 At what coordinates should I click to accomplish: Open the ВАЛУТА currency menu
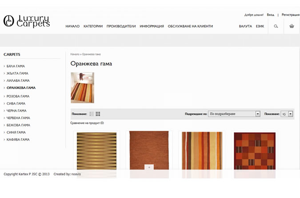point(245,26)
